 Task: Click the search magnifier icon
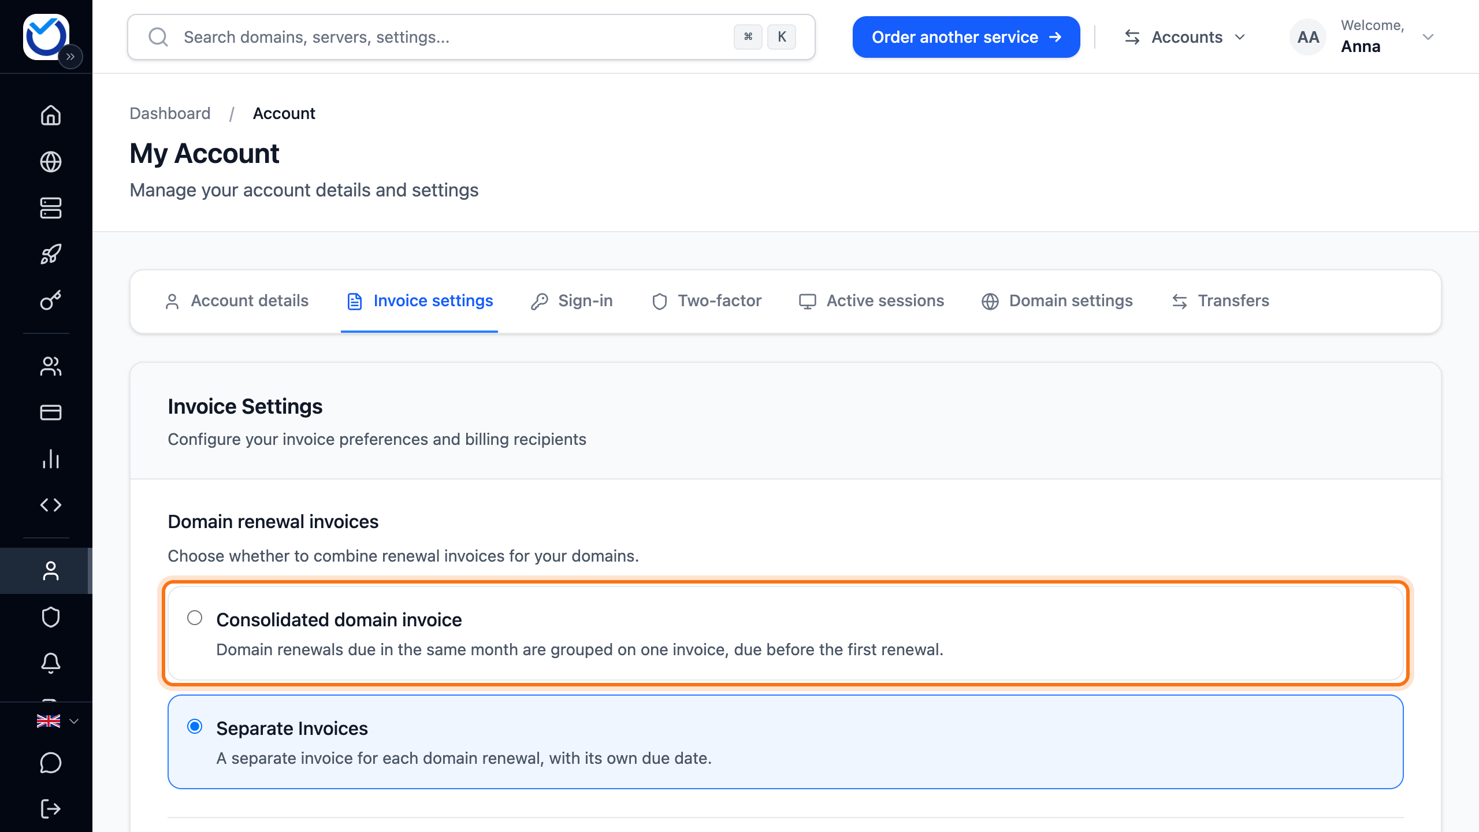click(158, 37)
